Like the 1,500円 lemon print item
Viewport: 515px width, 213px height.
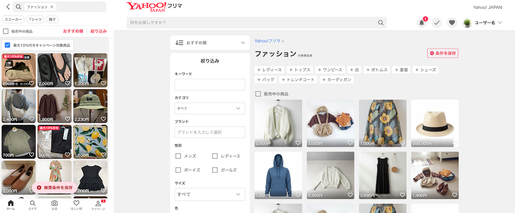pos(103,155)
